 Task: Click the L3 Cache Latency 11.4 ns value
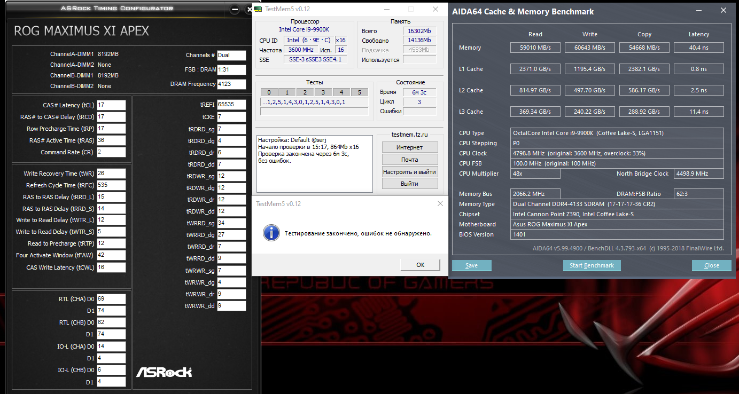(x=699, y=112)
